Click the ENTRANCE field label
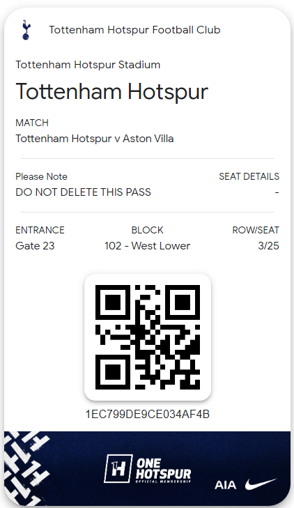 pos(40,230)
